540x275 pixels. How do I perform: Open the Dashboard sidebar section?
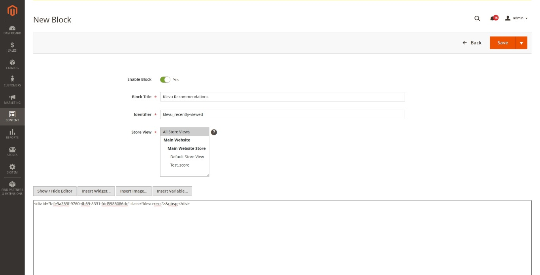point(12,30)
